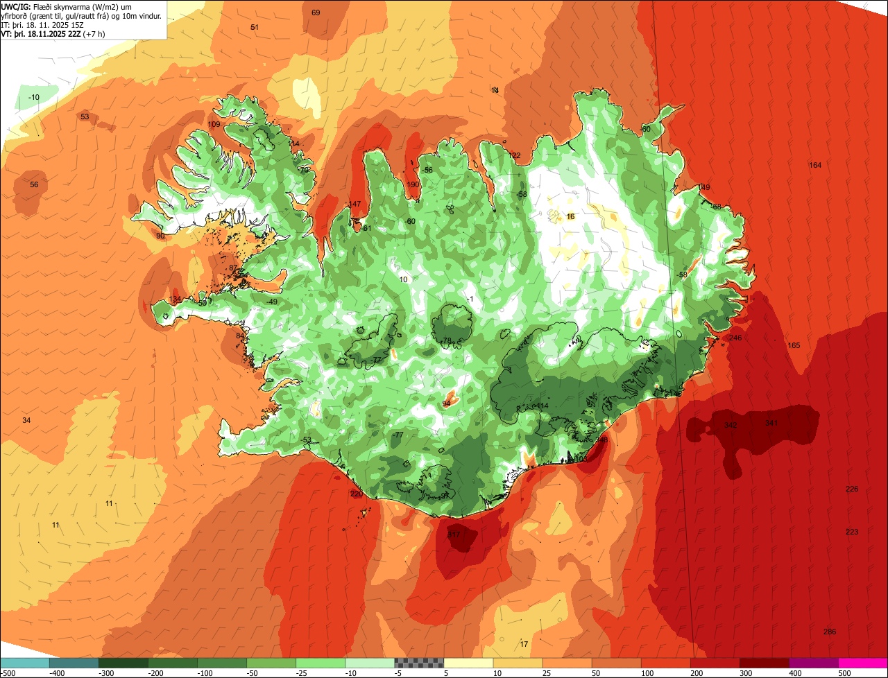The width and height of the screenshot is (888, 678).
Task: Click the map value '34' in the southwest sea
Action: pos(26,421)
